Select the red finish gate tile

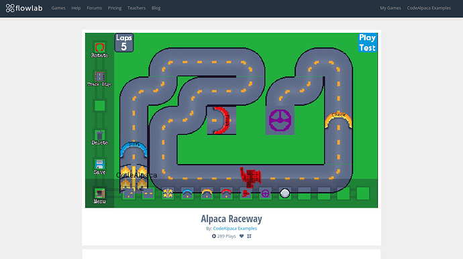pyautogui.click(x=227, y=193)
